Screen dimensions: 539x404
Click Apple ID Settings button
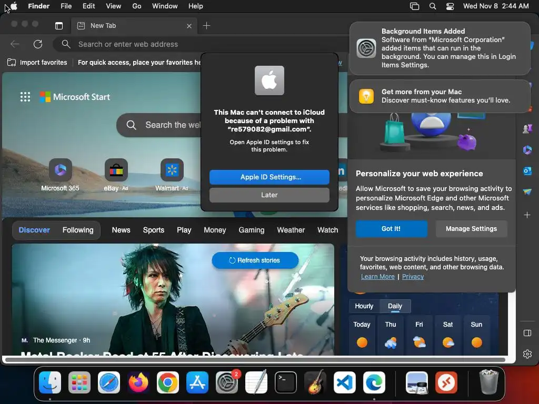[269, 177]
